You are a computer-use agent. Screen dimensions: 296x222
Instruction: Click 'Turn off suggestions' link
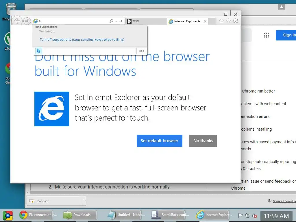82,40
